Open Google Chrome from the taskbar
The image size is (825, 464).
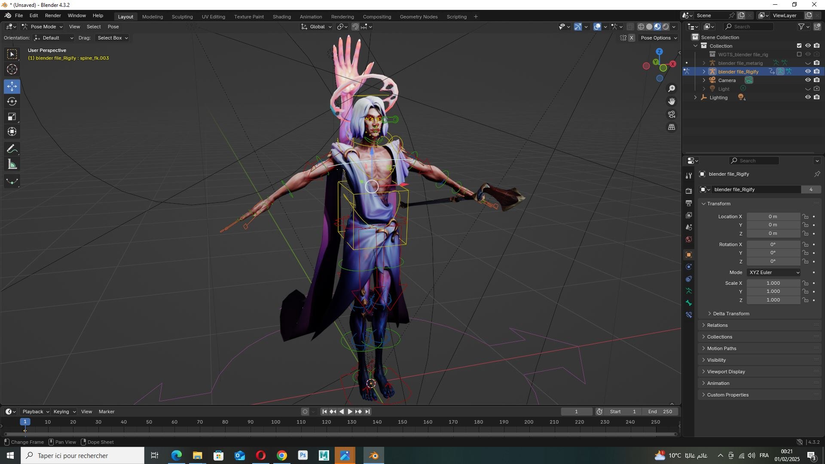pos(282,456)
